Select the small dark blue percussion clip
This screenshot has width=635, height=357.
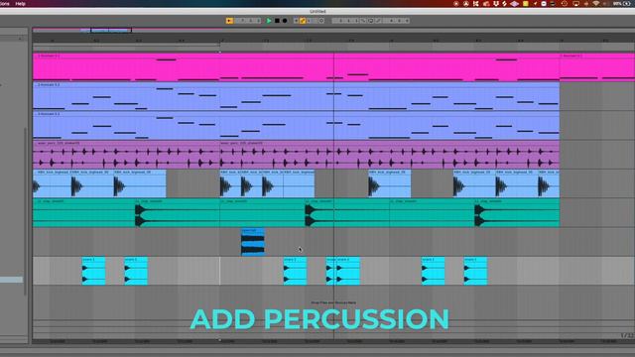tap(253, 242)
